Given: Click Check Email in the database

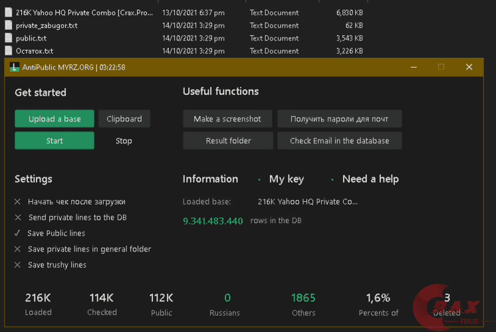Looking at the screenshot, I should [x=339, y=141].
